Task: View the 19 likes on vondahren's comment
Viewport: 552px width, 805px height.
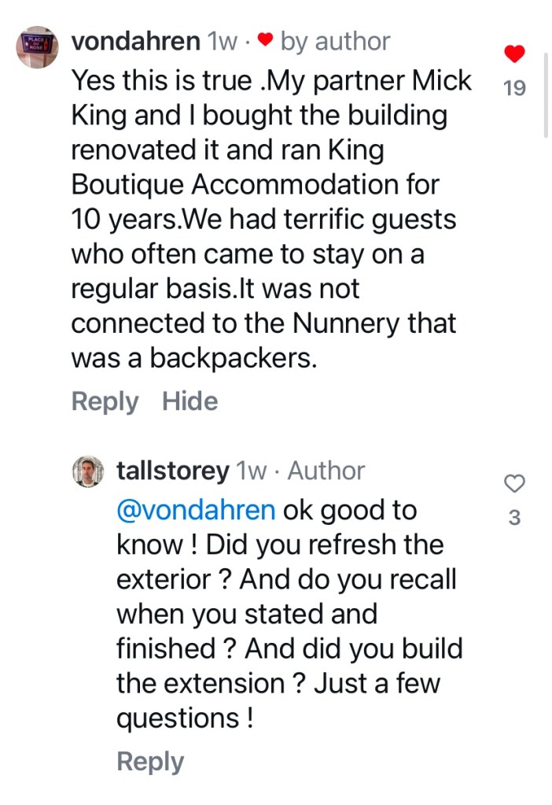Action: point(514,88)
